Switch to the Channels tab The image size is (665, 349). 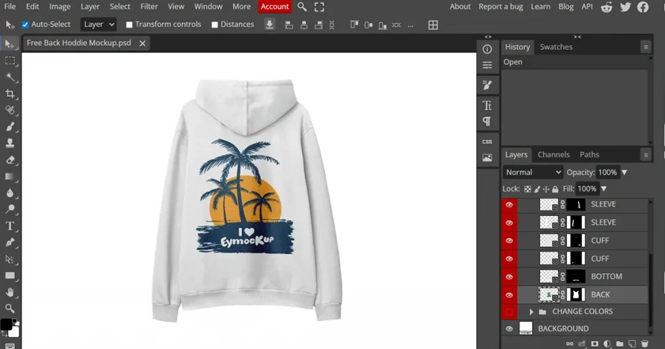coord(553,154)
